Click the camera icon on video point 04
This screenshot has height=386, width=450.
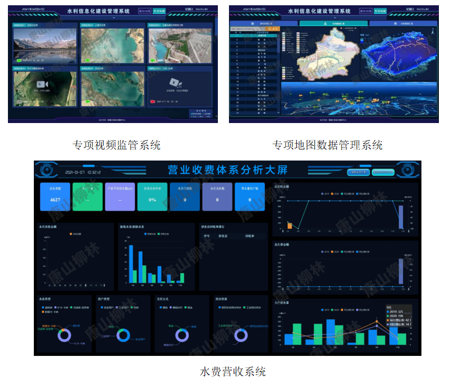tap(43, 84)
